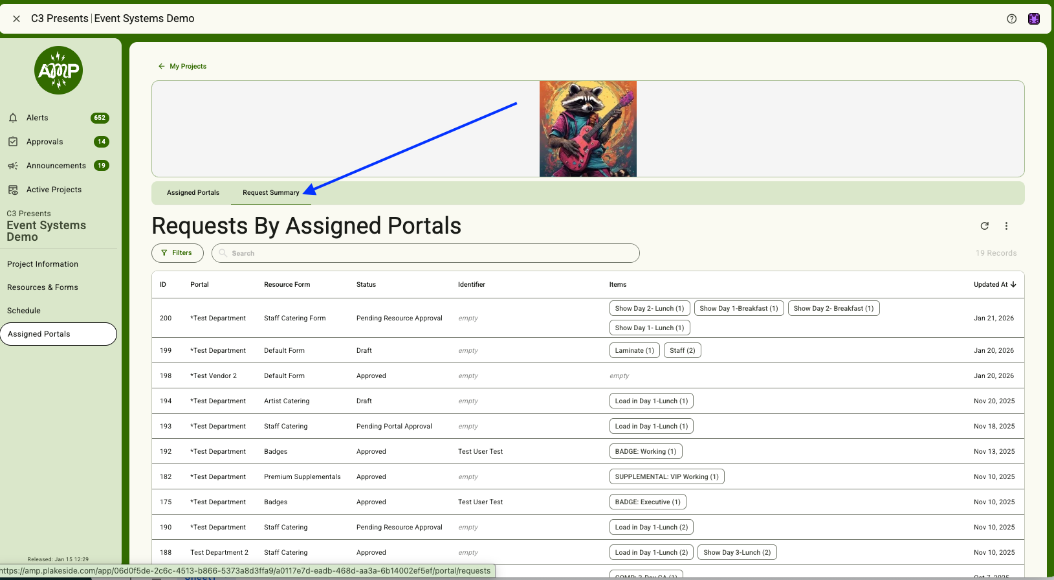Select Assigned Portals in sidebar
Screen dimensions: 1054x580
pyautogui.click(x=58, y=334)
